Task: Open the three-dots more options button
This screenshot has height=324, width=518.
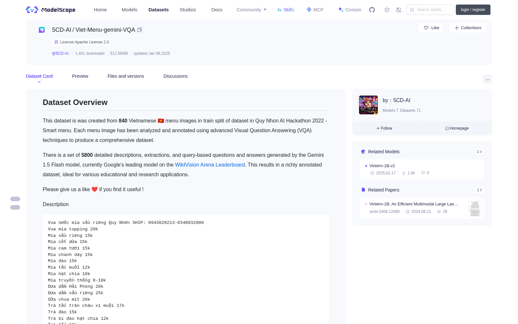Action: pos(488,79)
